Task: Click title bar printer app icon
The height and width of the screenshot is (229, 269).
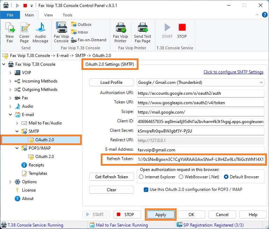Action: coord(6,6)
